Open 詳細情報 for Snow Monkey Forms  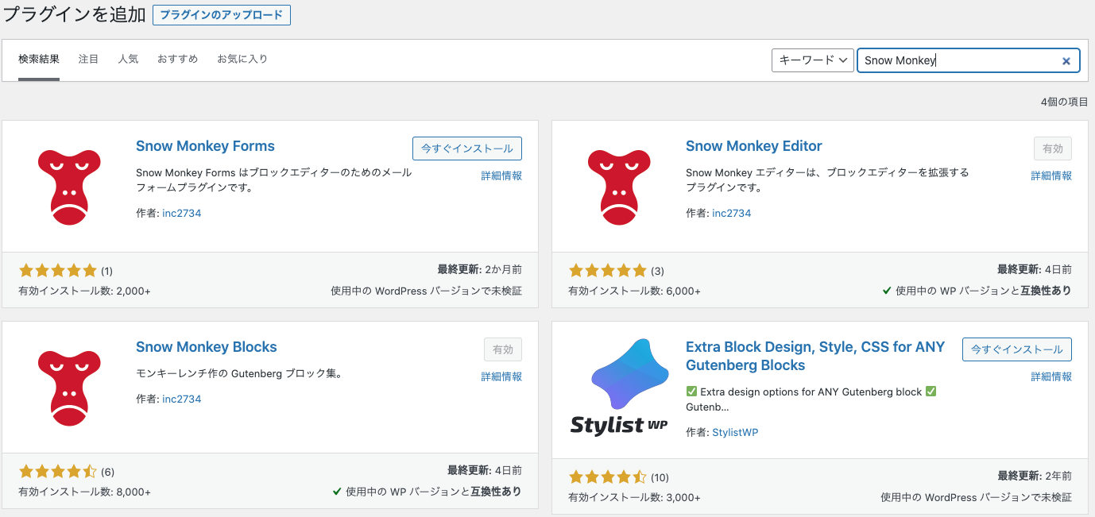(x=501, y=176)
